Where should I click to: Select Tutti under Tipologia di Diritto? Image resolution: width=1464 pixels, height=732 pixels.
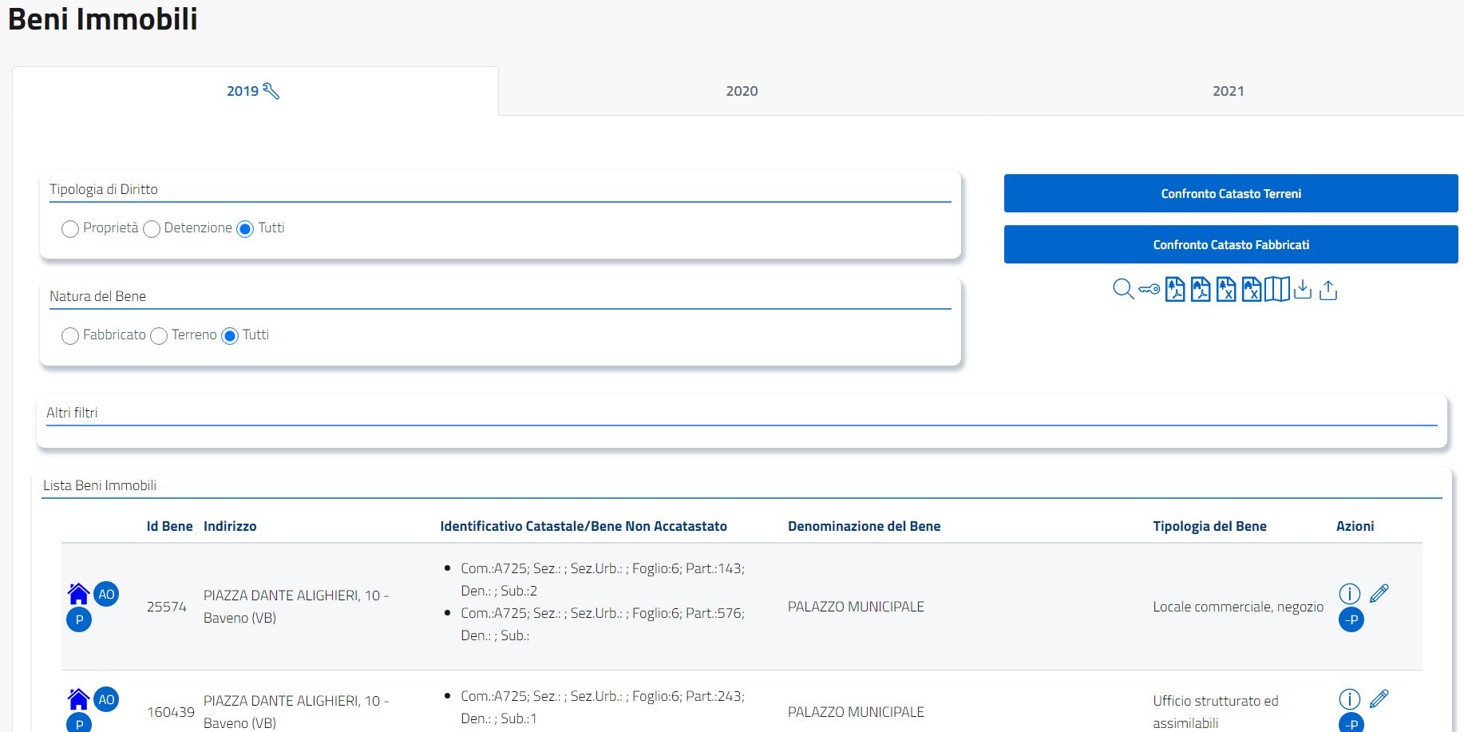pyautogui.click(x=245, y=229)
